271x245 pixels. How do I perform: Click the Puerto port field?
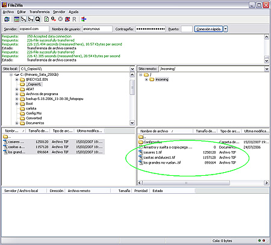point(187,29)
